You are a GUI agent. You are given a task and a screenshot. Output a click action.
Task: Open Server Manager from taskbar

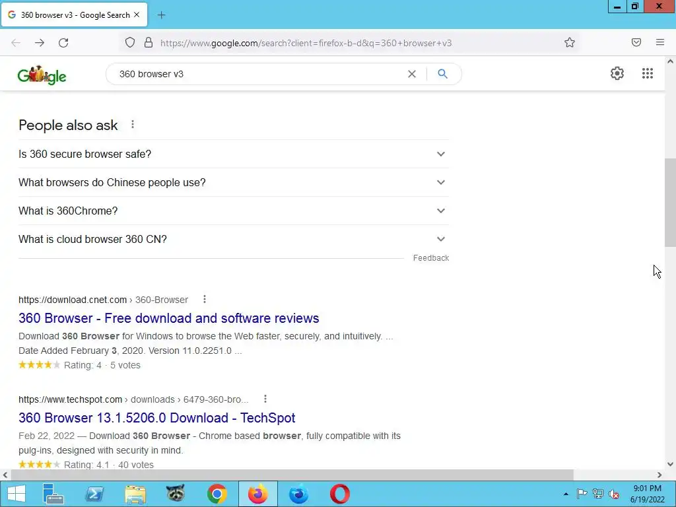(53, 494)
